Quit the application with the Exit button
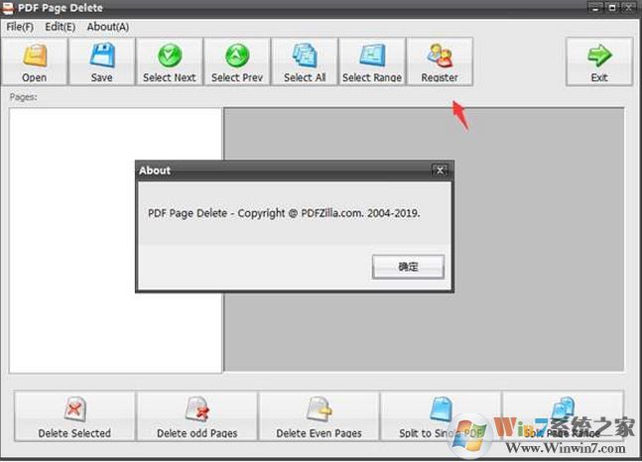642x462 pixels. 599,61
